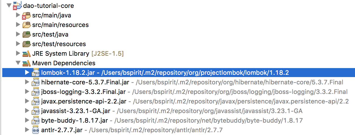
Task: Expand the javassist-3.23.1-GA.jar arrow
Action: pos(27,111)
